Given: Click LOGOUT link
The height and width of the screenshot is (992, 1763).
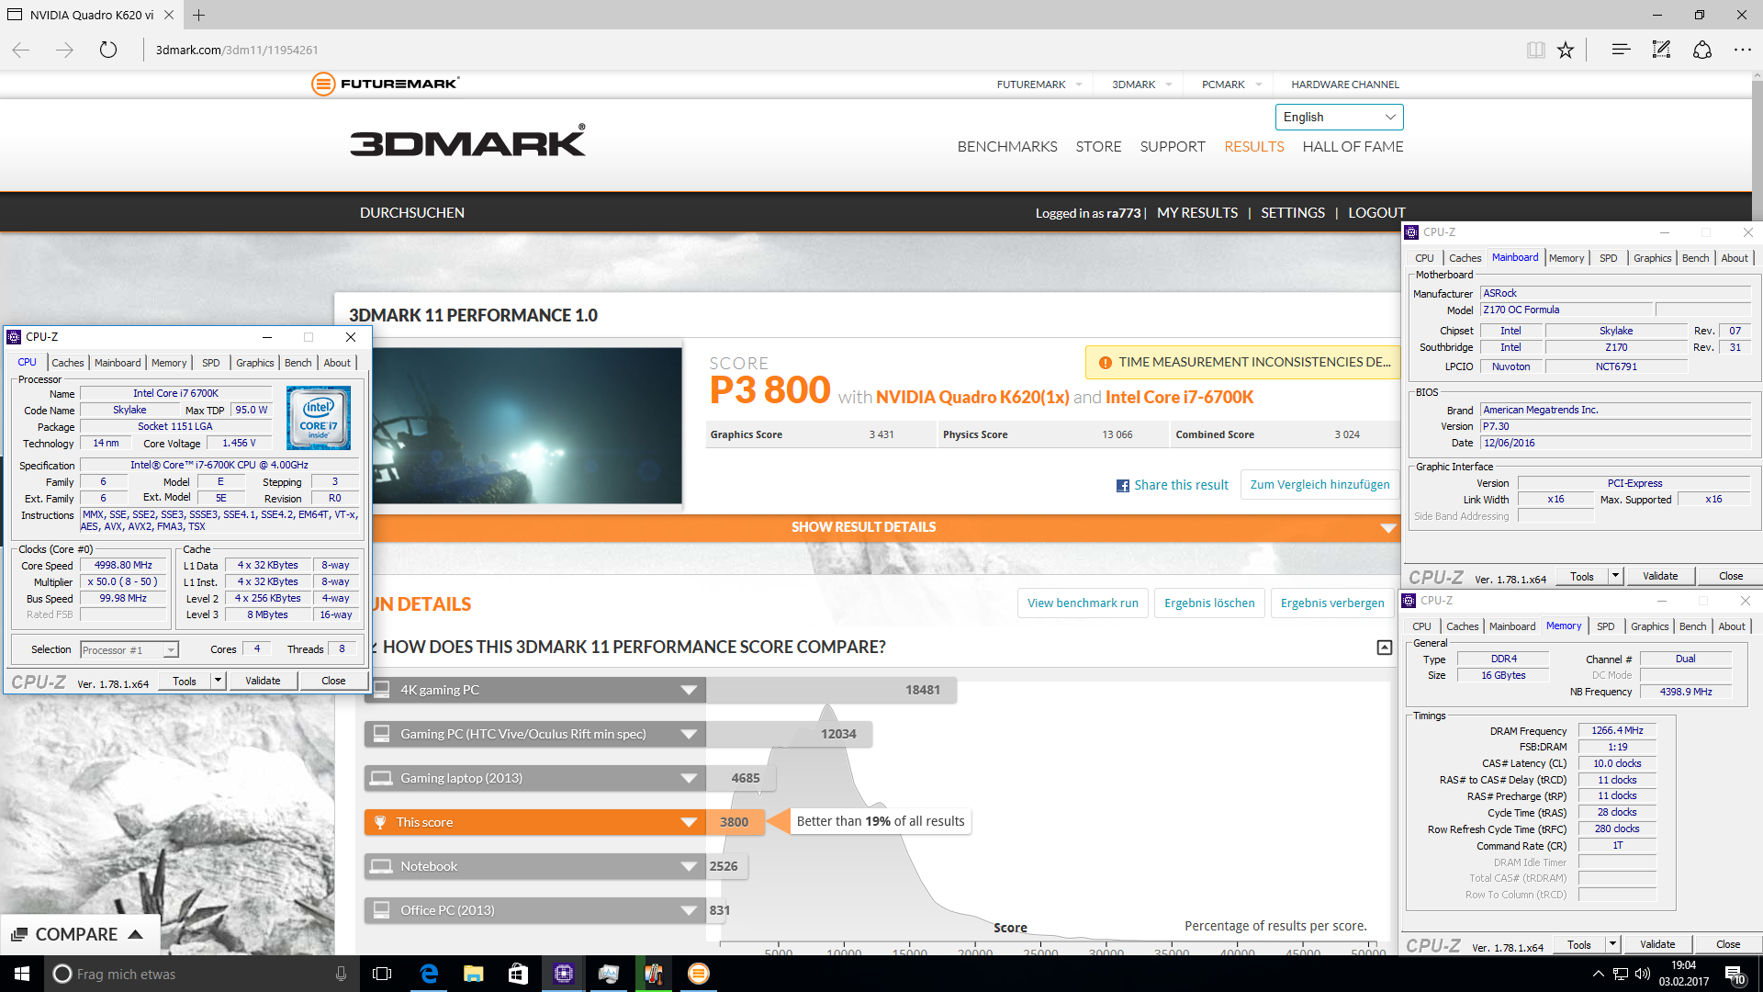Looking at the screenshot, I should point(1376,213).
